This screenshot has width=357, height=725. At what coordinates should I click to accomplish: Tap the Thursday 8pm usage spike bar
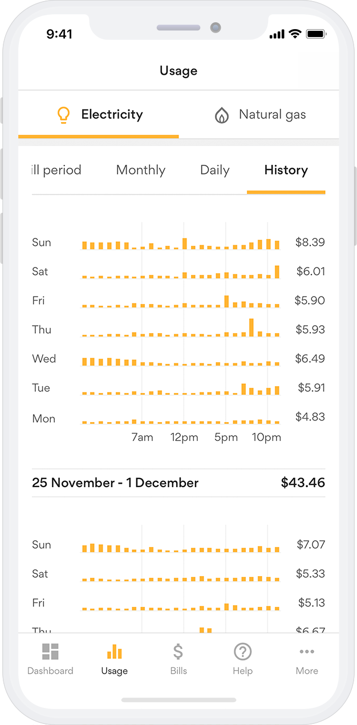(251, 327)
